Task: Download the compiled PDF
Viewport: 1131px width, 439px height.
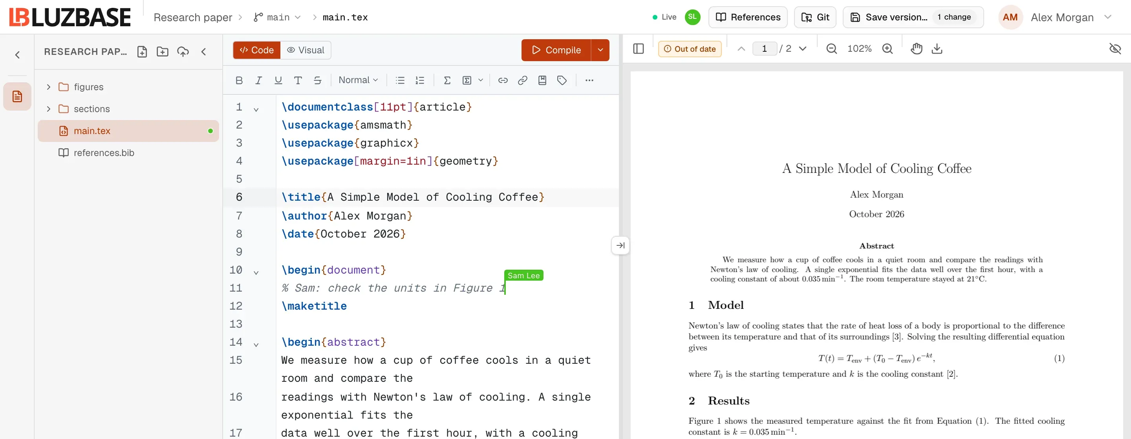Action: coord(937,49)
